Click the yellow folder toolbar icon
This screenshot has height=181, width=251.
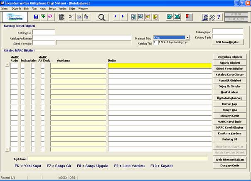coord(148,17)
